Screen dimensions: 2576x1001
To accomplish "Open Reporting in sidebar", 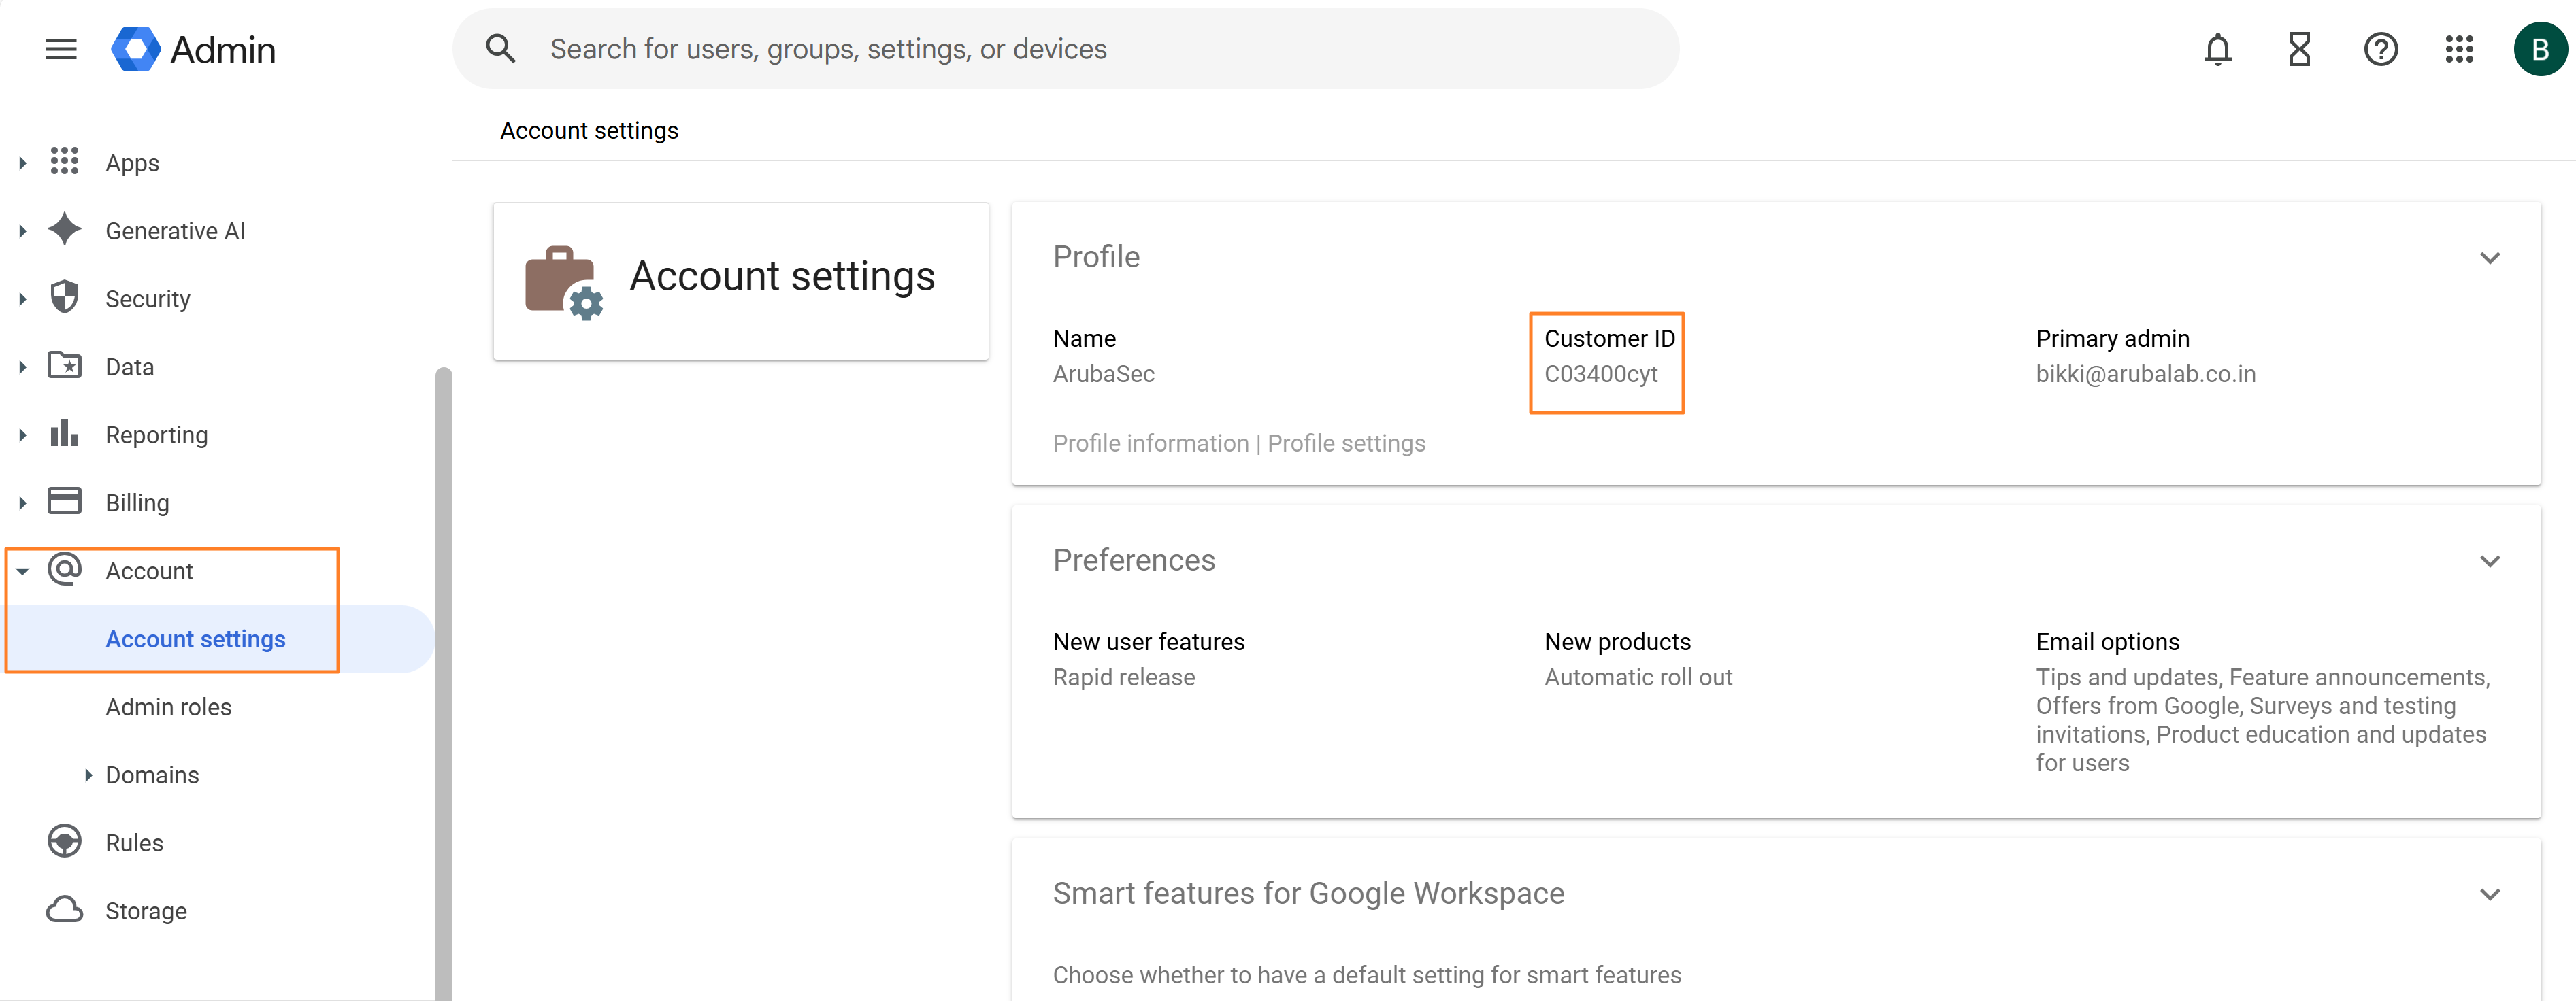I will tap(156, 435).
